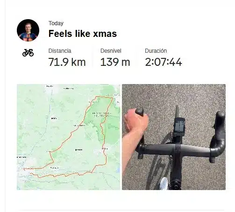The height and width of the screenshot is (212, 235).
Task: Click the white cycling shoe in photo
Action: coord(164,183)
